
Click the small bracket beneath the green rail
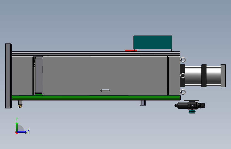143,103
